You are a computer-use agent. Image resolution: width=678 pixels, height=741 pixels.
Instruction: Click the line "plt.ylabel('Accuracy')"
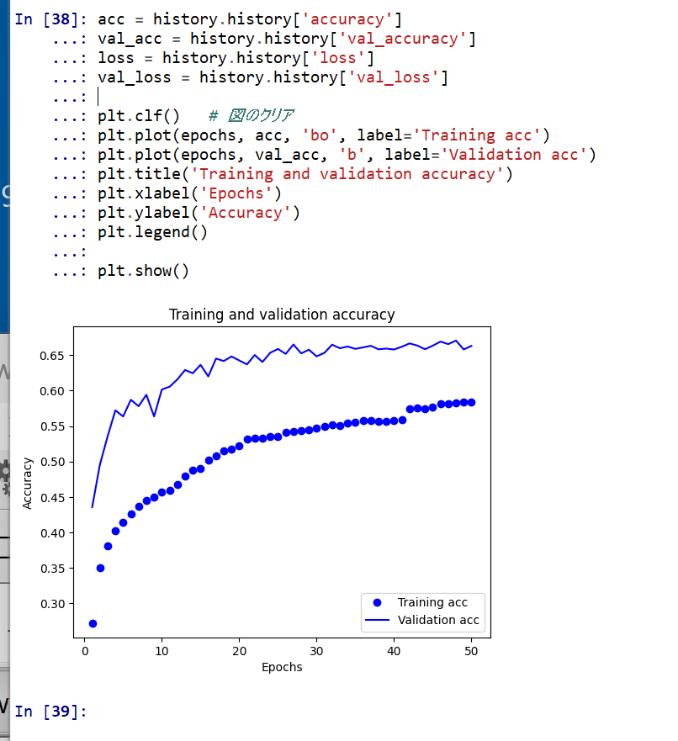coord(199,214)
